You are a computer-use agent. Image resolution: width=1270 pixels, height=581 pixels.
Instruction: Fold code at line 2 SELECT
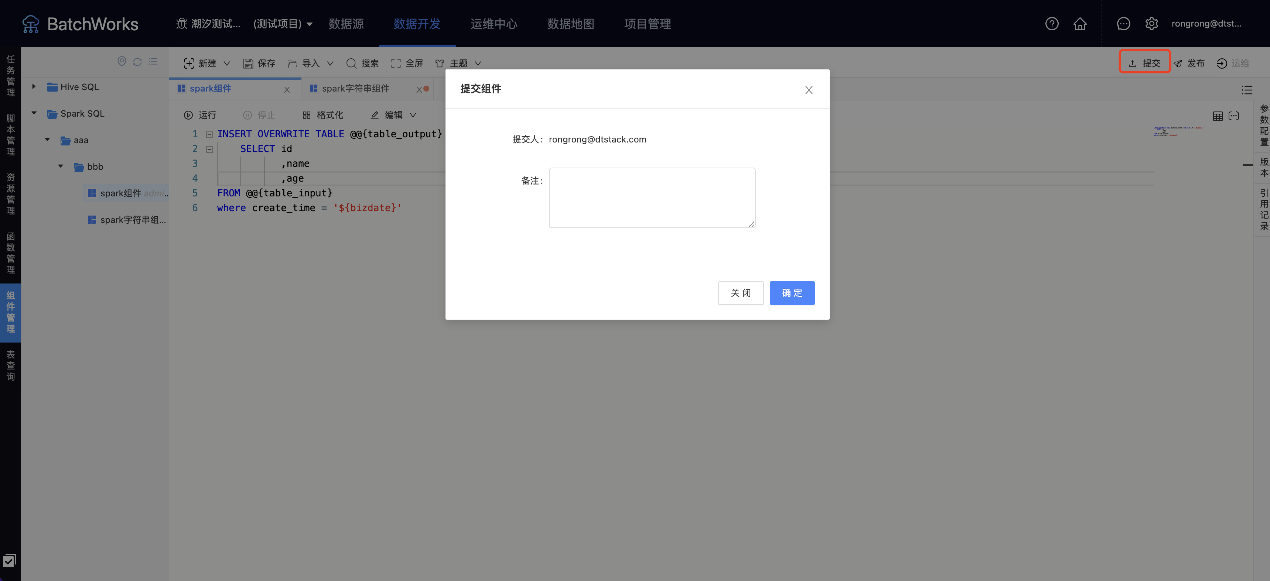[209, 149]
